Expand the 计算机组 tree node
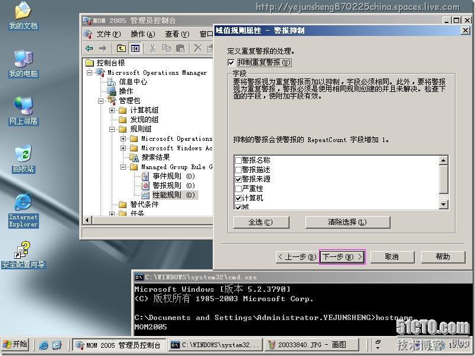This screenshot has width=475, height=356. (x=112, y=110)
